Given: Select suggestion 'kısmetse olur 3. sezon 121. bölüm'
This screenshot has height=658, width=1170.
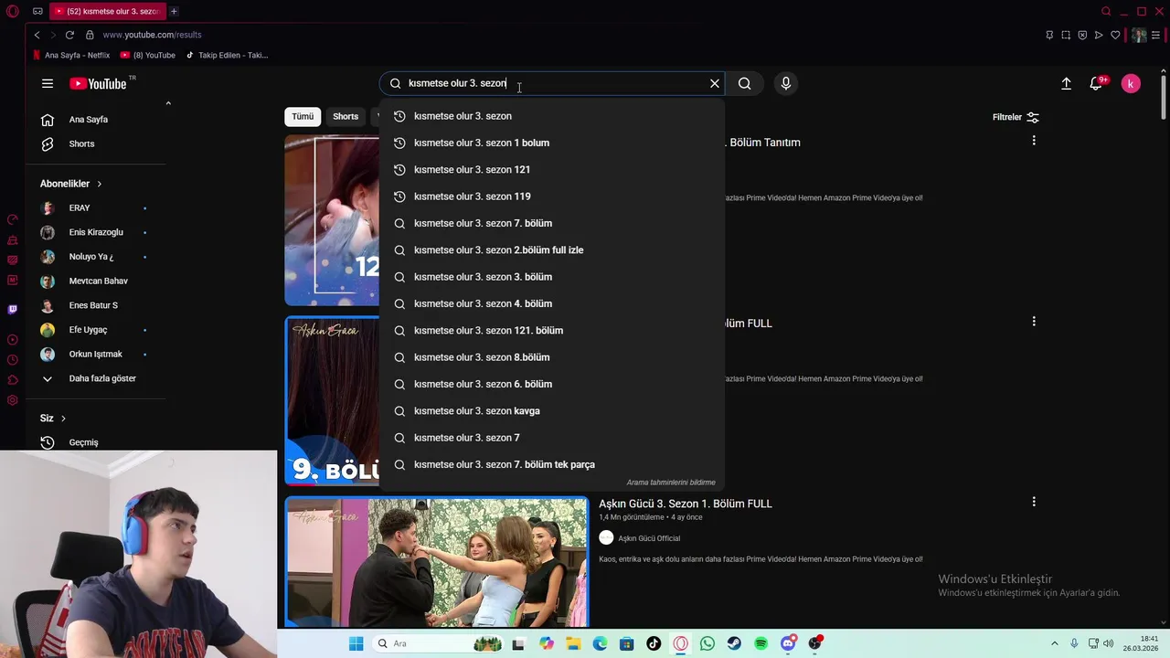Looking at the screenshot, I should tap(552, 330).
